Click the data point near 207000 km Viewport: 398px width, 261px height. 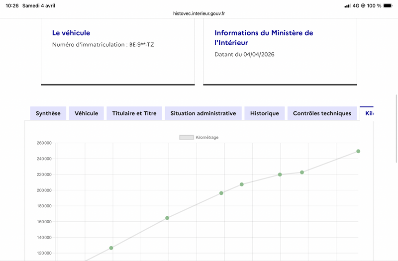pos(242,184)
